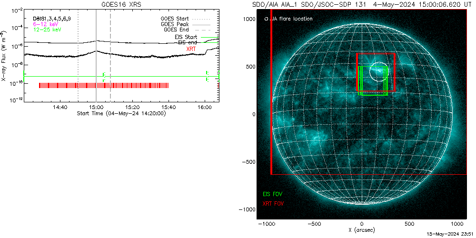Click the GOES16 XRS plot title

[121, 5]
